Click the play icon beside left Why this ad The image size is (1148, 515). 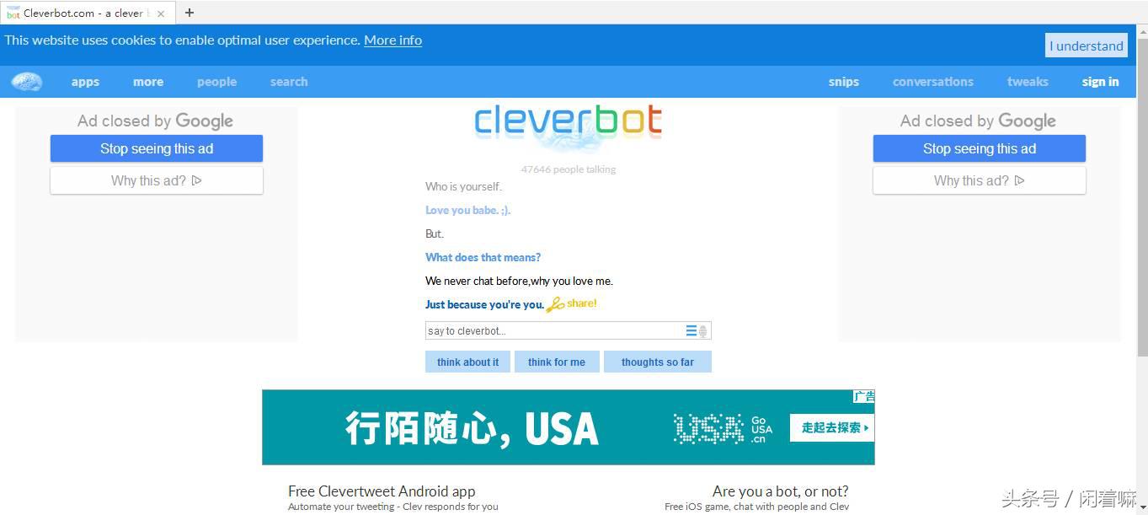pos(196,180)
